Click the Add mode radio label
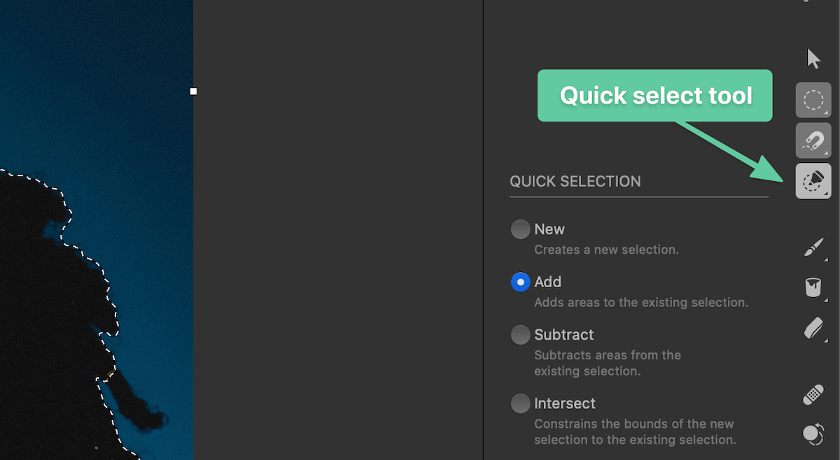840x460 pixels. click(x=548, y=282)
